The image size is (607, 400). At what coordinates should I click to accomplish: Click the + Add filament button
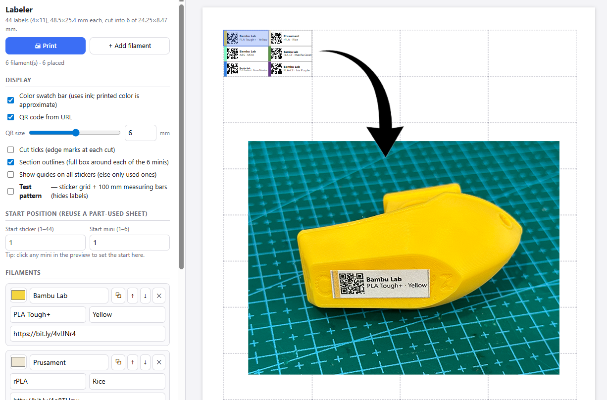[130, 46]
